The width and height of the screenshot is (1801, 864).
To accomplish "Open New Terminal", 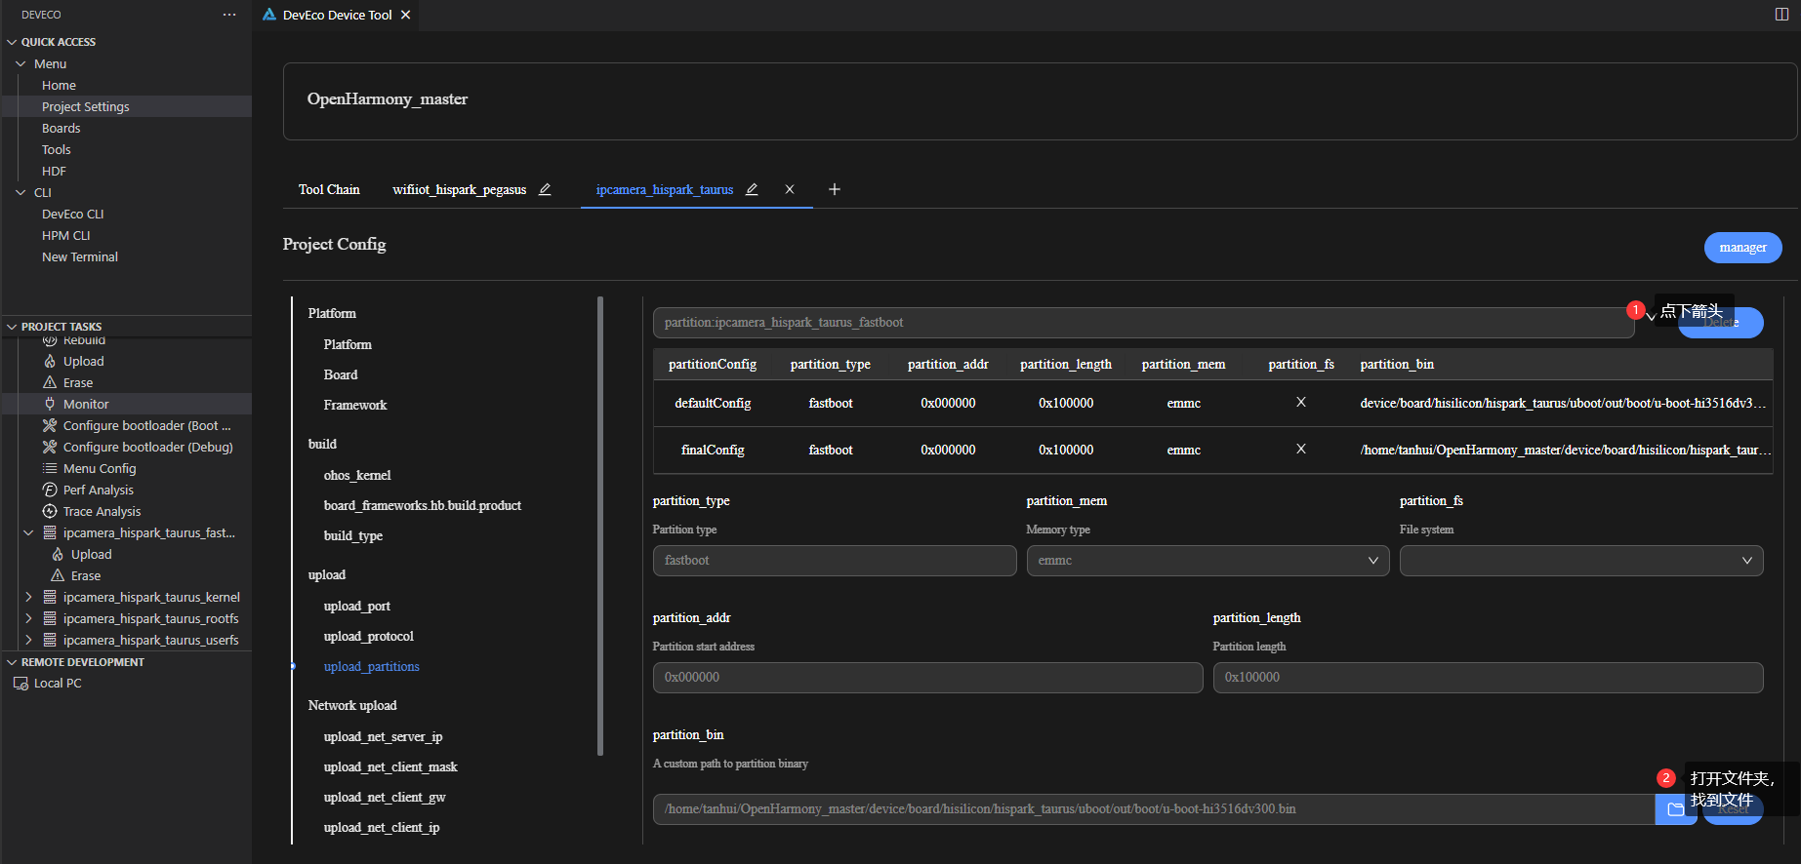I will (80, 256).
